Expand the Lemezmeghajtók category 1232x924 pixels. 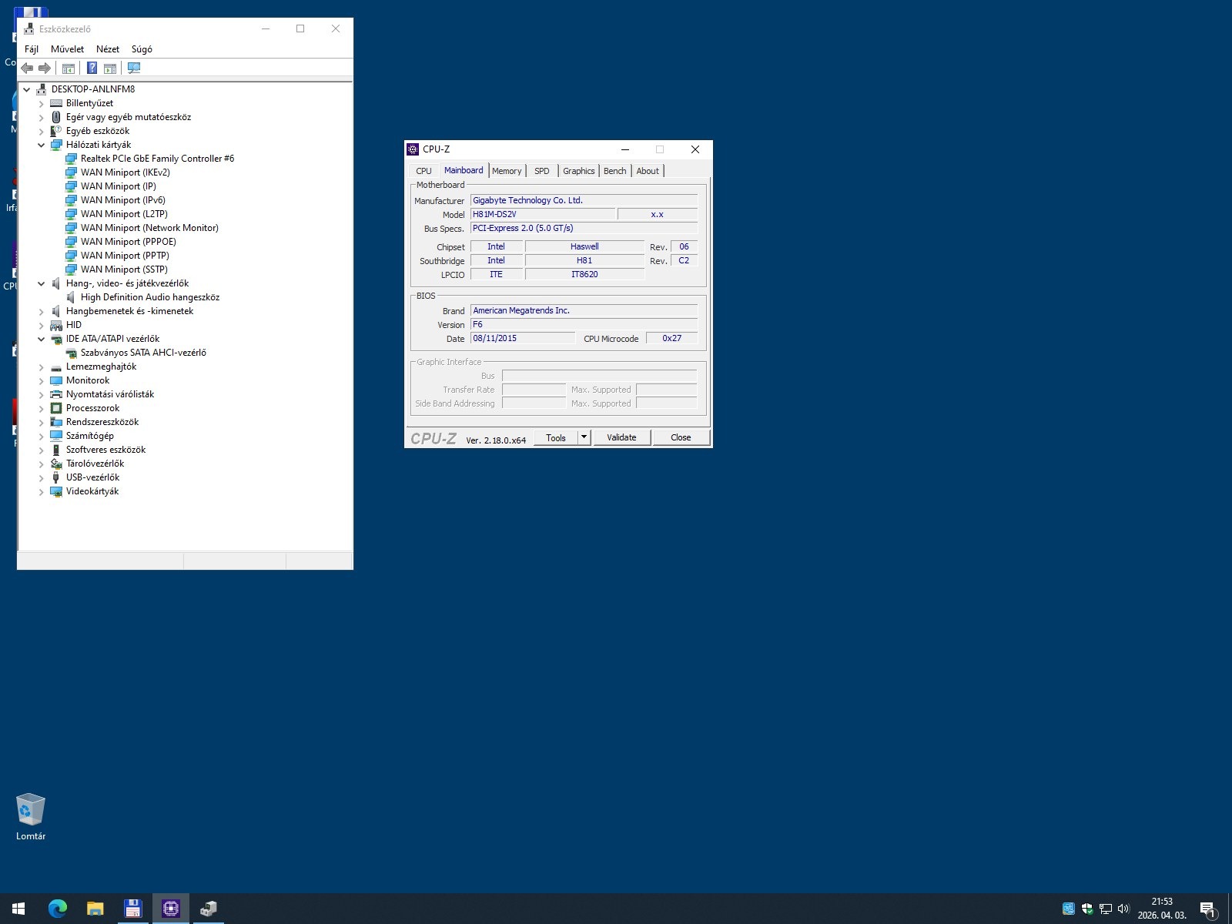click(x=42, y=367)
